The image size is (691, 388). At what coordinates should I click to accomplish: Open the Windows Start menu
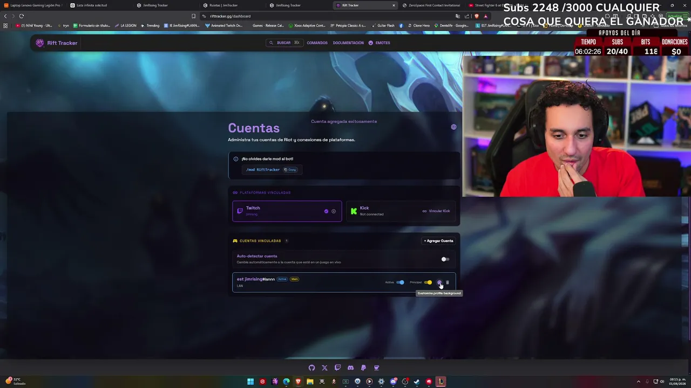coord(250,382)
